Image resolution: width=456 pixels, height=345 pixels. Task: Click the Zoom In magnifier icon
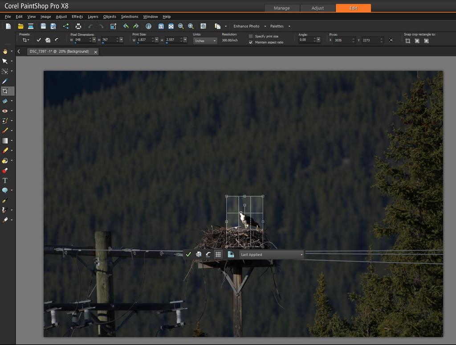(191, 26)
